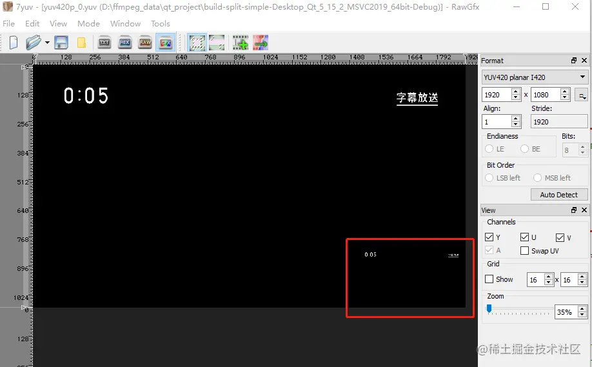Click the 0:05 timestamp in the image
This screenshot has width=592, height=367.
[x=86, y=95]
